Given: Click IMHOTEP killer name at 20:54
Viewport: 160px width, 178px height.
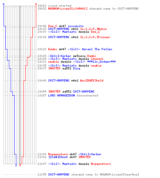Looking at the screenshot, I should [54, 91].
